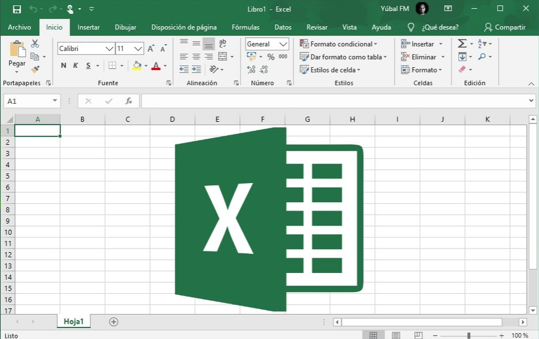Open the Name Box dropdown arrow

point(55,101)
